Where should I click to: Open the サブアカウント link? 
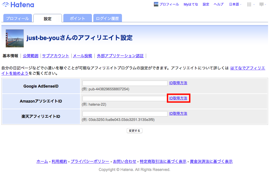(56, 56)
